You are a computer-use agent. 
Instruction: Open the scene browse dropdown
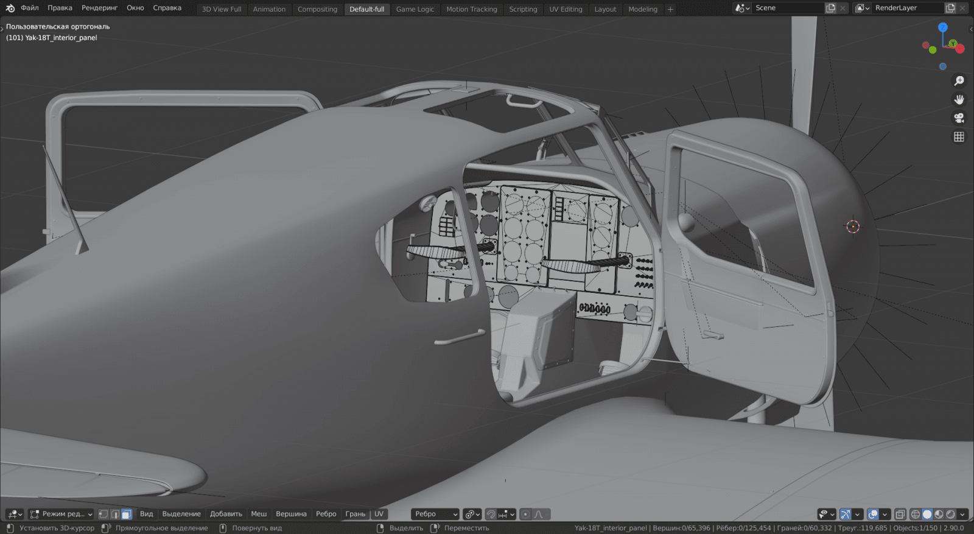pos(742,8)
